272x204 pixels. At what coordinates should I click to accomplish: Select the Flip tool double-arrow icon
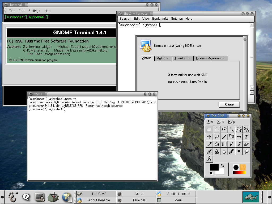pos(239,137)
